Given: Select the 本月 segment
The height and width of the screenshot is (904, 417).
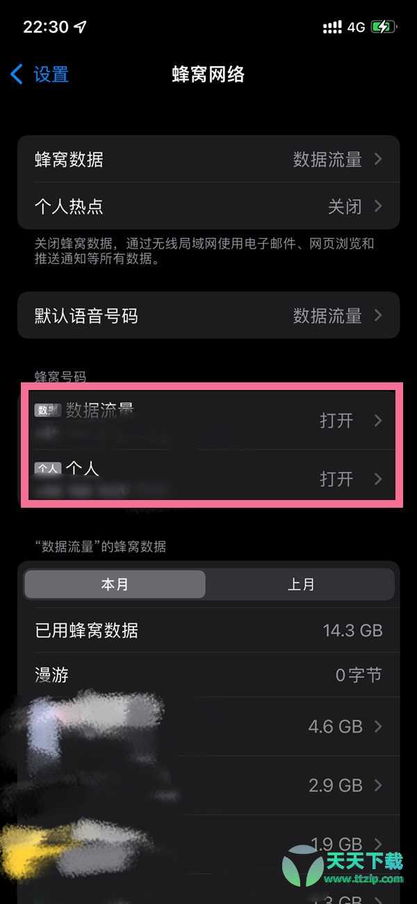Looking at the screenshot, I should pyautogui.click(x=115, y=584).
